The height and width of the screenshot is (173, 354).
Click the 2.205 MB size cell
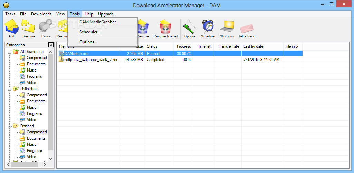click(132, 54)
